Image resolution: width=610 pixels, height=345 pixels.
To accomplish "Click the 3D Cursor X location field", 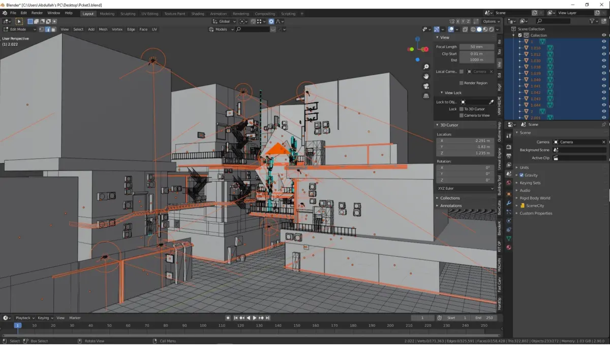I will (465, 141).
